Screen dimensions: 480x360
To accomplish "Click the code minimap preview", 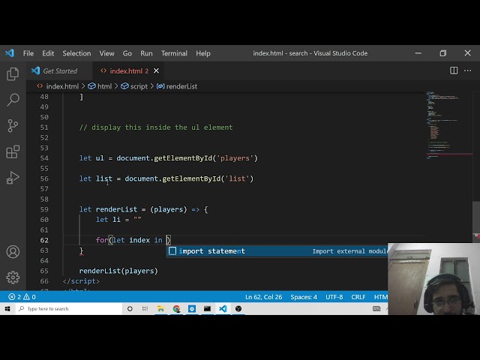I will (448, 125).
